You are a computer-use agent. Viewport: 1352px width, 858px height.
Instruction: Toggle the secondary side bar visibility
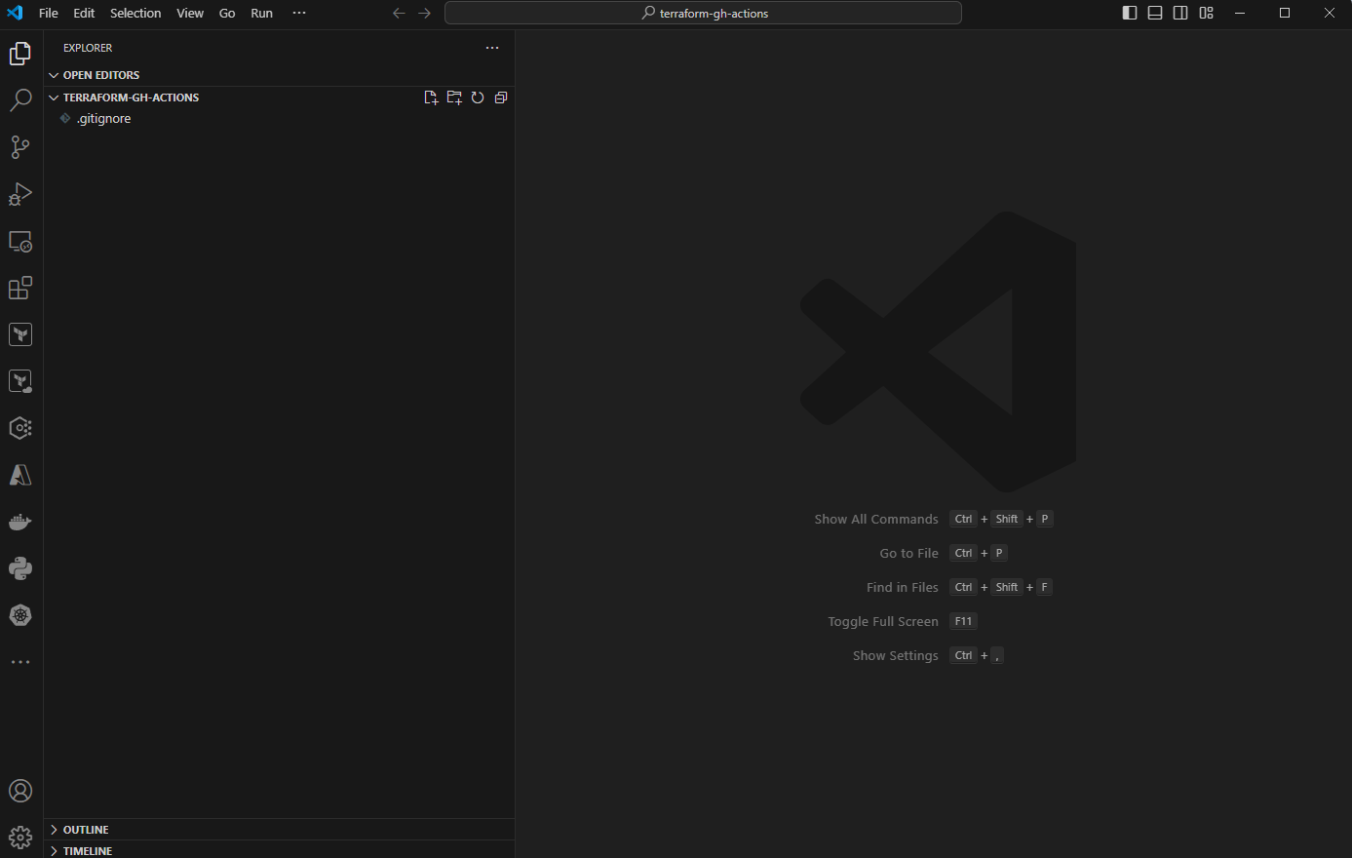(x=1180, y=13)
